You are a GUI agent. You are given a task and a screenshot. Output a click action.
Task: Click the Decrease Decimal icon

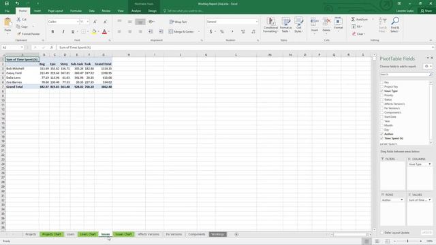click(x=253, y=32)
